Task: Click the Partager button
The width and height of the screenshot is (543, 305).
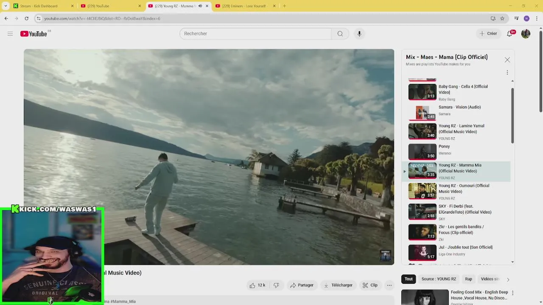Action: pos(302,285)
